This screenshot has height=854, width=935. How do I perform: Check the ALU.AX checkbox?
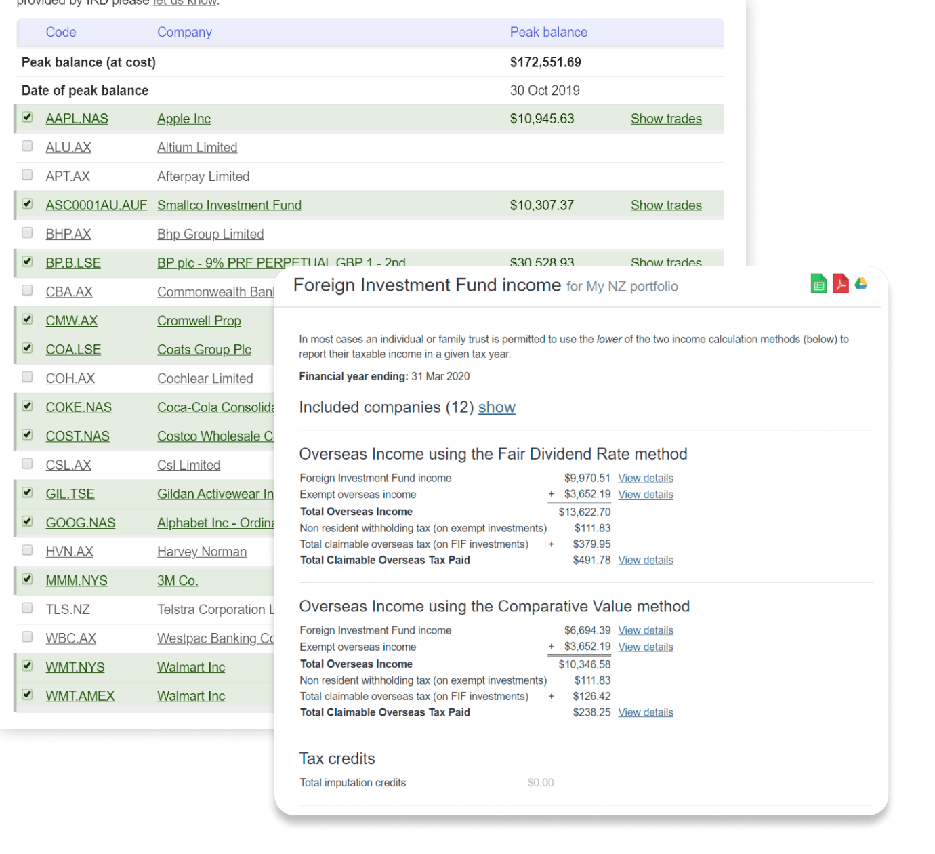pyautogui.click(x=27, y=146)
